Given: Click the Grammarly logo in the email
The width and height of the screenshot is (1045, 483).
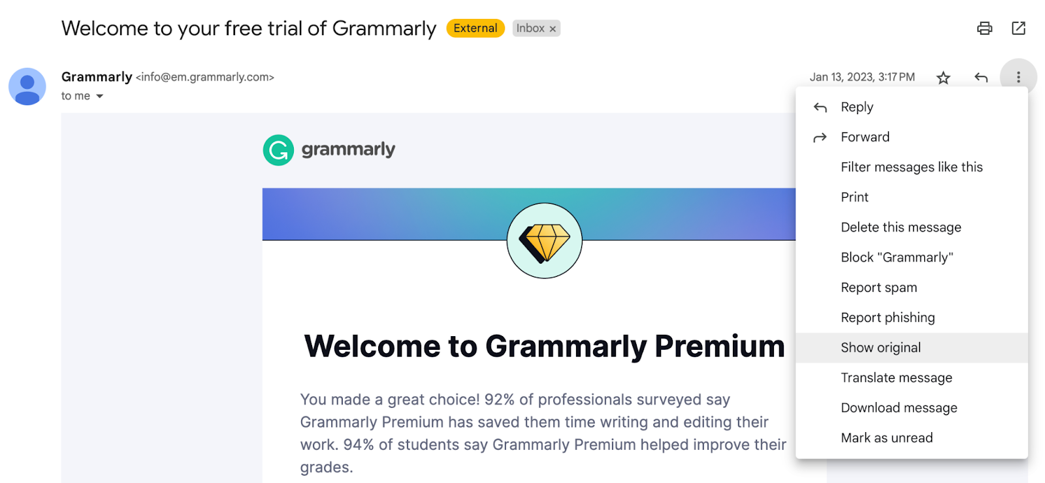Looking at the screenshot, I should (329, 149).
